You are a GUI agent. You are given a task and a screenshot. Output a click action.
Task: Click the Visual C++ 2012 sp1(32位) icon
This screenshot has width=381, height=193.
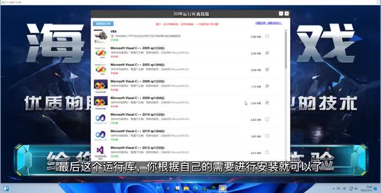click(100, 152)
